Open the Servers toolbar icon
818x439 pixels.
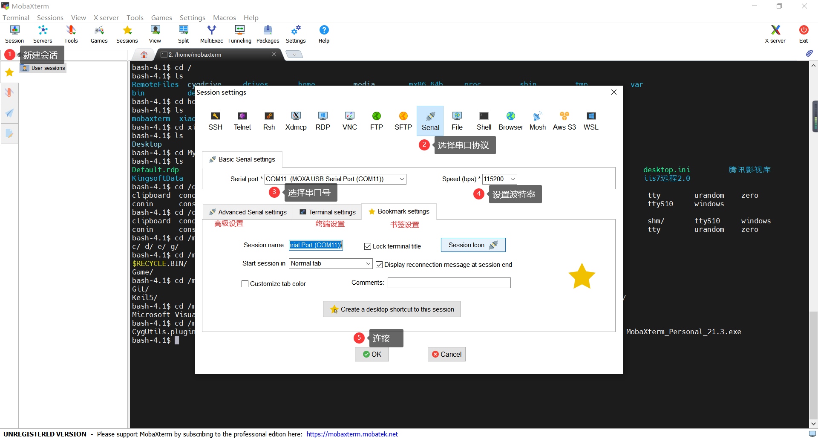click(x=43, y=34)
